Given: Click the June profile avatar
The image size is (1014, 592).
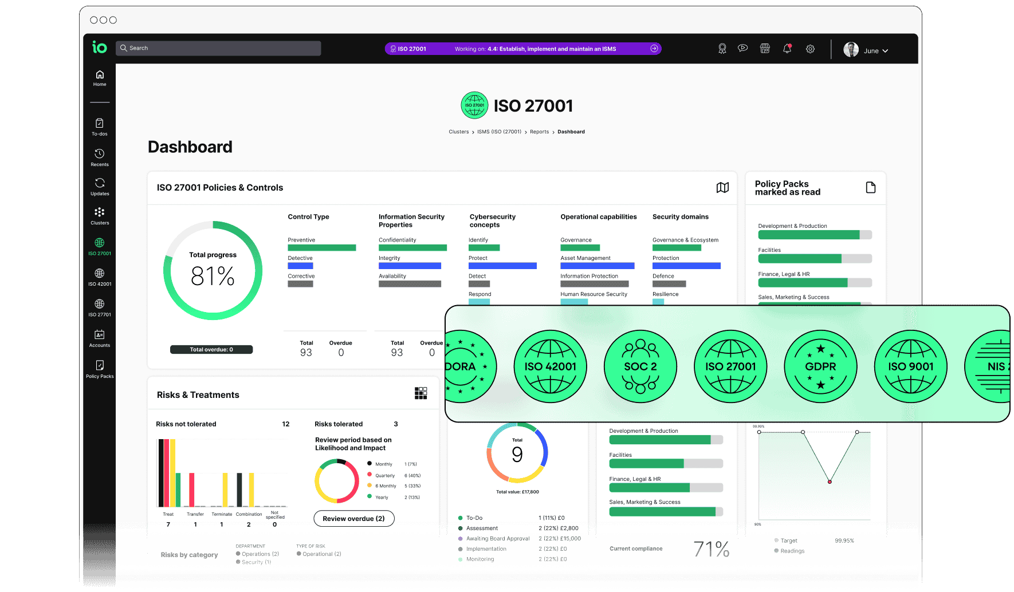Looking at the screenshot, I should tap(851, 50).
